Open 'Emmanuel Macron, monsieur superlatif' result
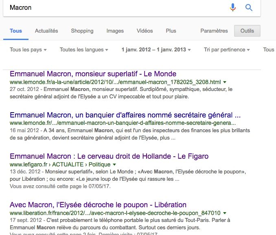Image resolution: width=276 pixels, height=235 pixels. tap(93, 74)
